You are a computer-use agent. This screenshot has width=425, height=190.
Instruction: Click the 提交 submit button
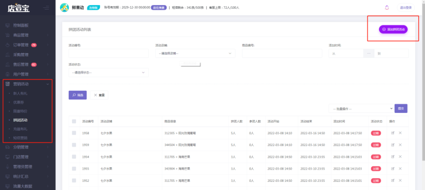click(401, 108)
